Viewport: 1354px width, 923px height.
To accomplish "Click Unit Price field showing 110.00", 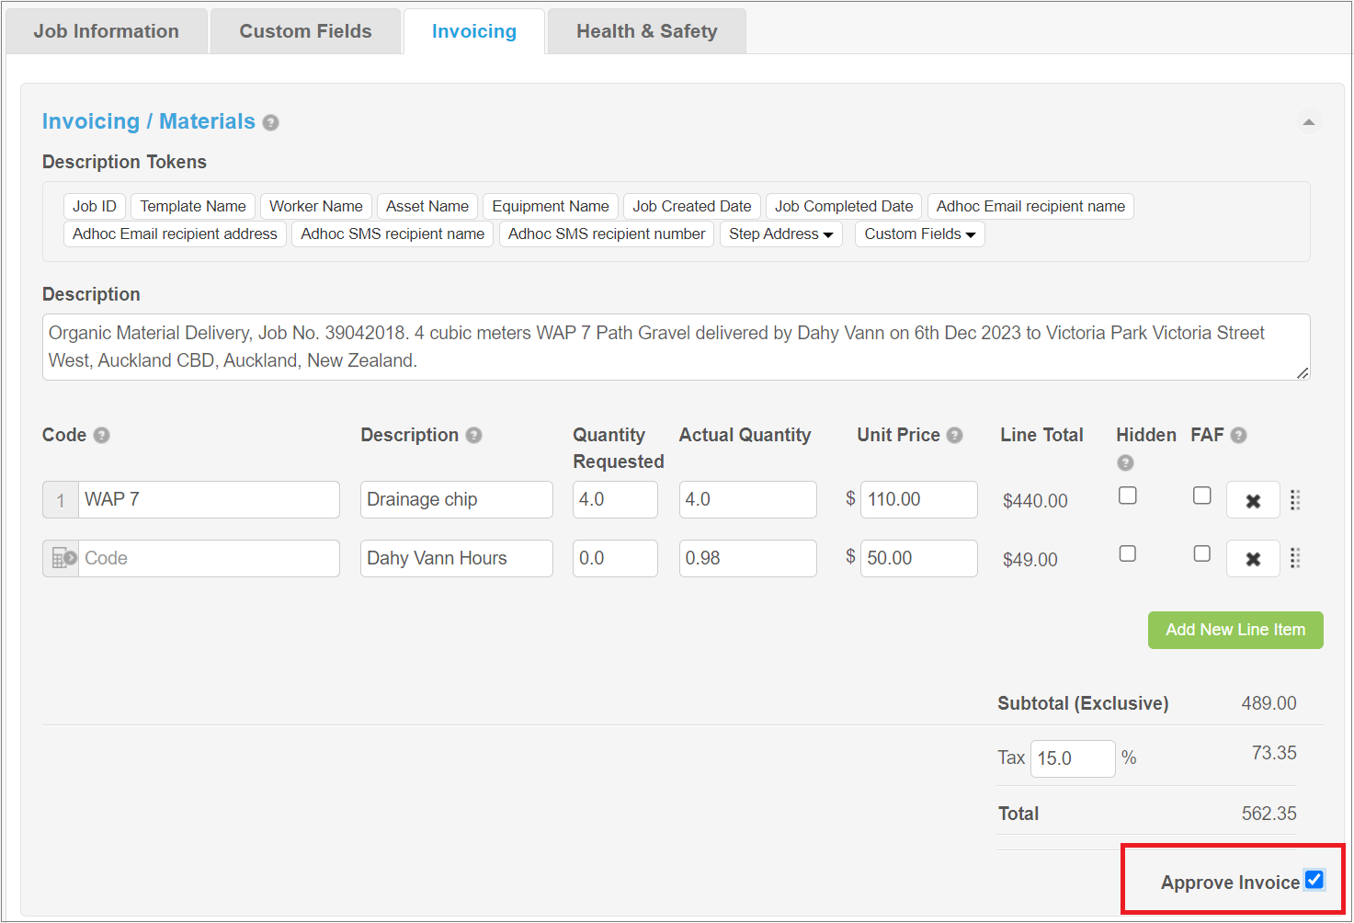I will pos(917,499).
